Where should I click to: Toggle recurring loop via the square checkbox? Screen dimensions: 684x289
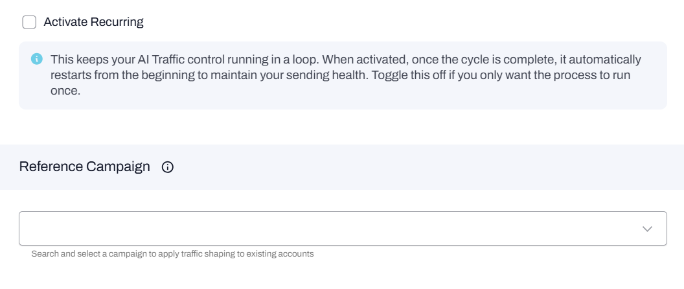coord(29,22)
